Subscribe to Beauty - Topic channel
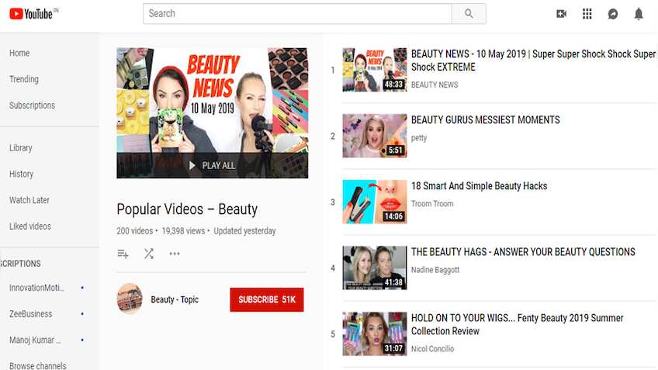This screenshot has width=658, height=370. click(266, 299)
